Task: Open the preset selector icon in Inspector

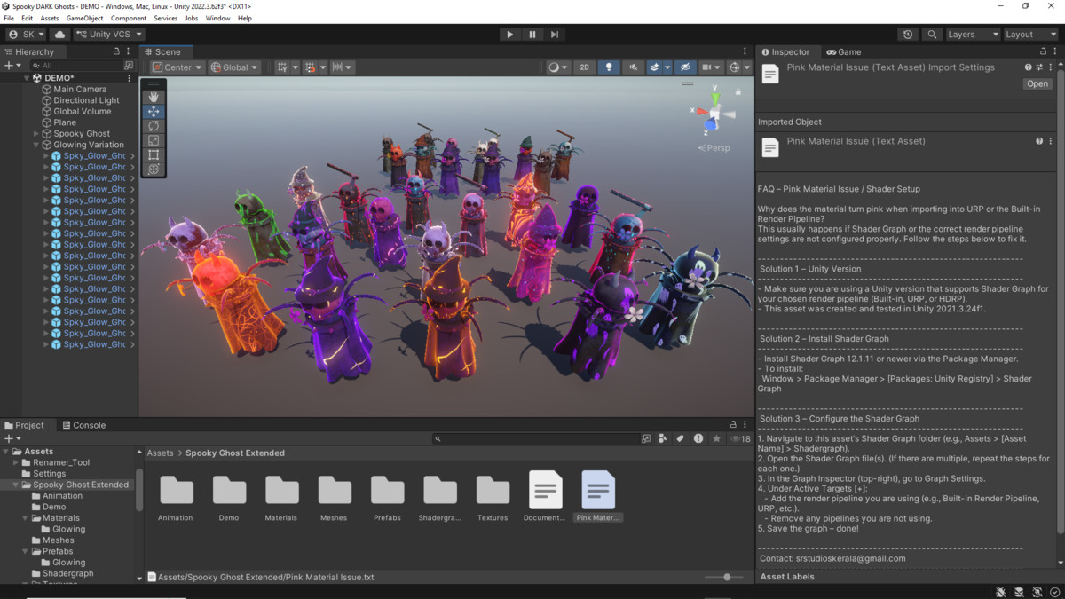Action: (1039, 67)
